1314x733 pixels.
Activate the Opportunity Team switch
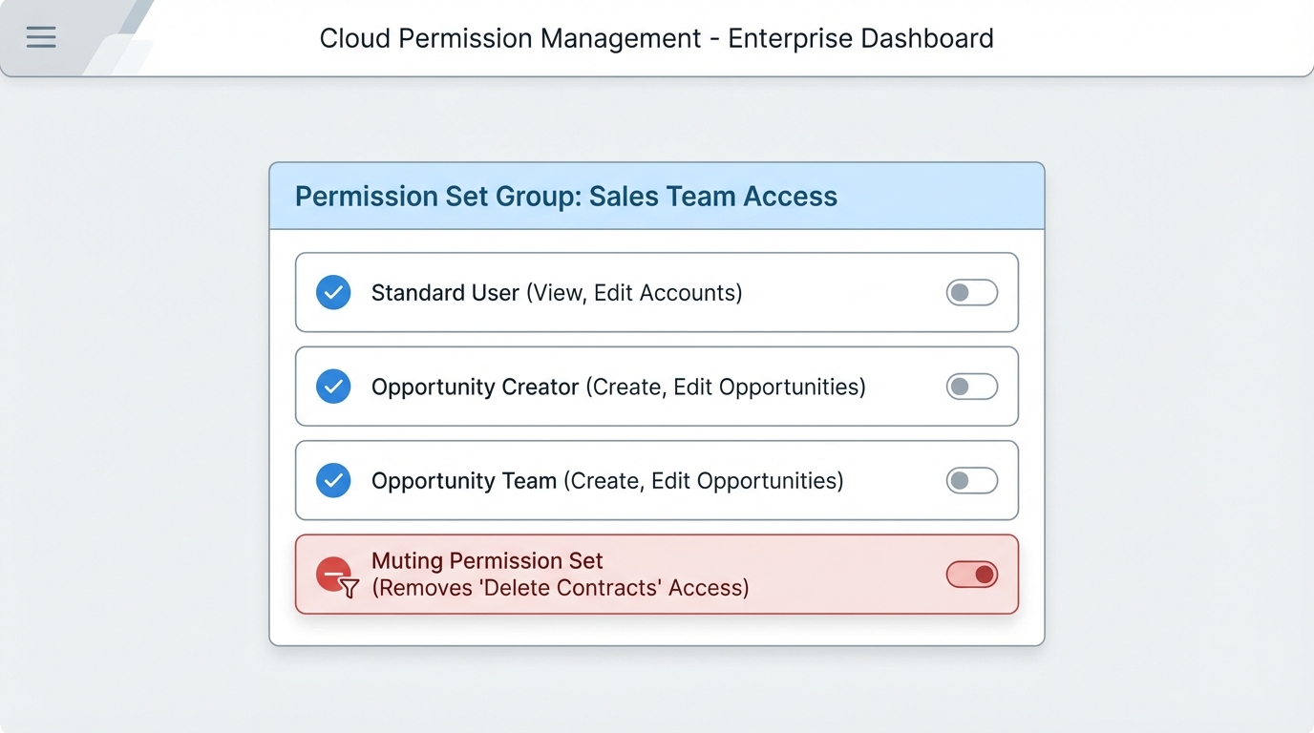(971, 480)
